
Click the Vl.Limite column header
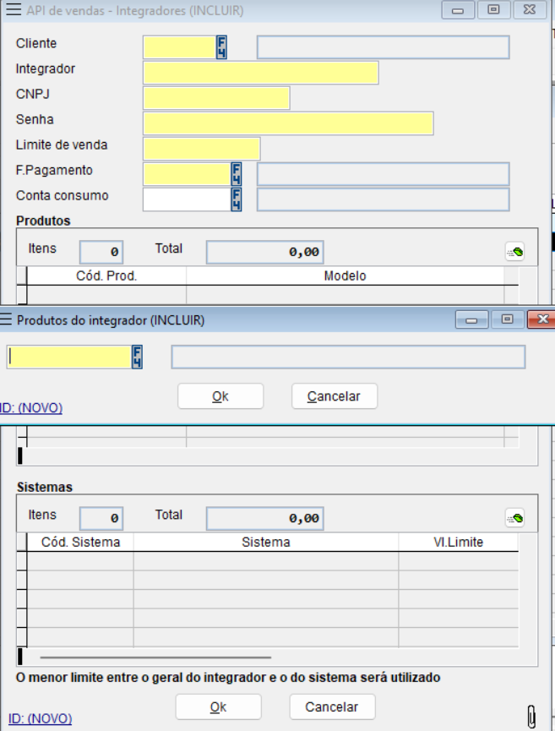tap(458, 543)
